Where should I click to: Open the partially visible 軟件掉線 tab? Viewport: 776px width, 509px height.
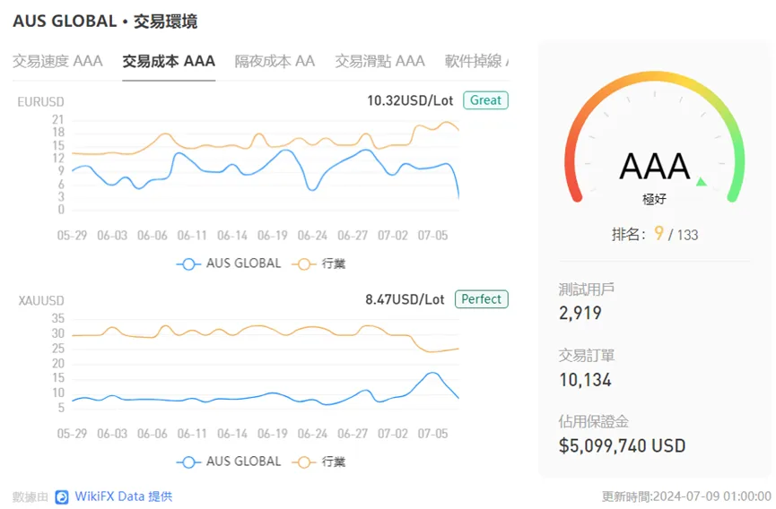pos(476,61)
